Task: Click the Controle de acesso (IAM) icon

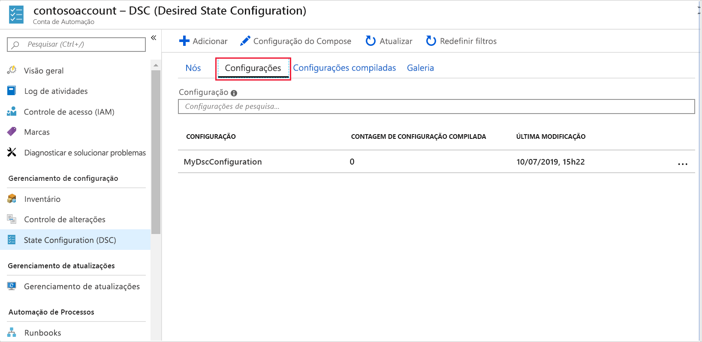Action: pyautogui.click(x=12, y=111)
